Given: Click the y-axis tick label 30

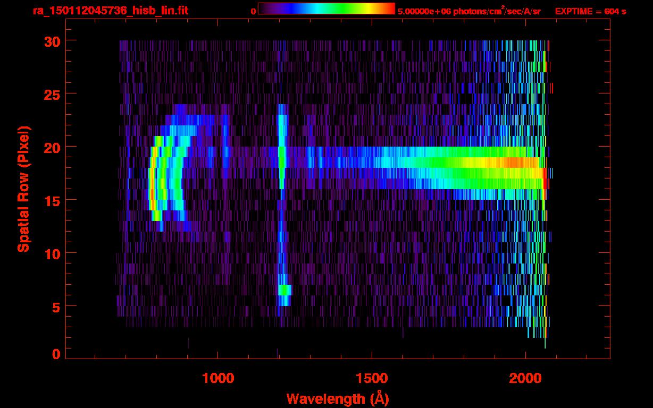Looking at the screenshot, I should (x=52, y=41).
